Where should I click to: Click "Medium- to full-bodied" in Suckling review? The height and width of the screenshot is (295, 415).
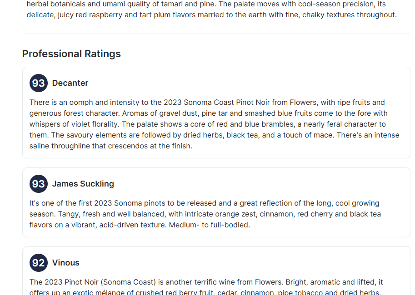pos(209,225)
